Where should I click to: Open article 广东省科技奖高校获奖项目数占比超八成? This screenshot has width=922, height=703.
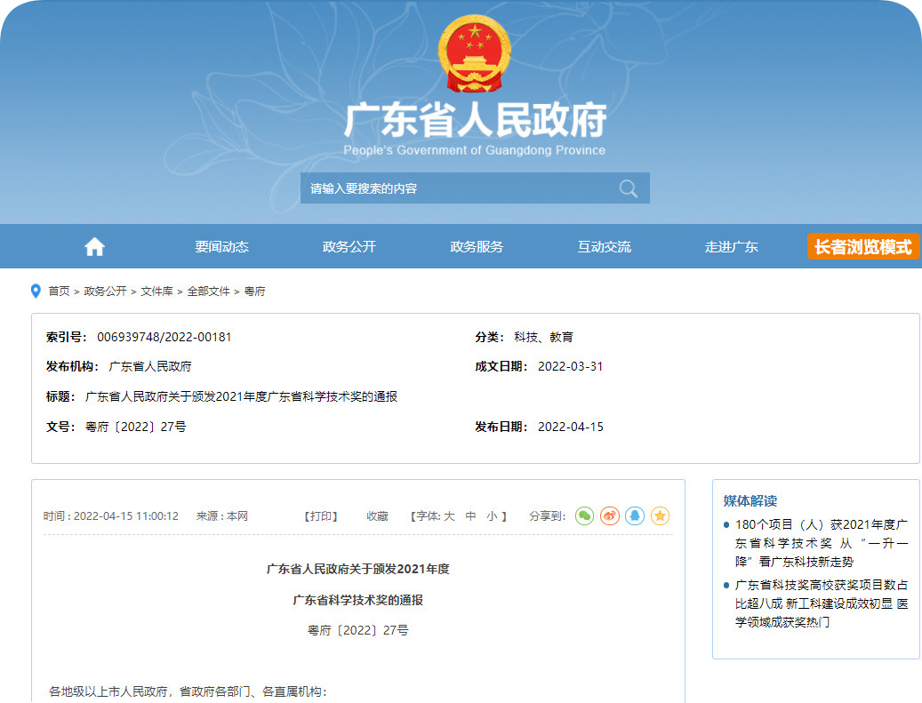click(822, 603)
